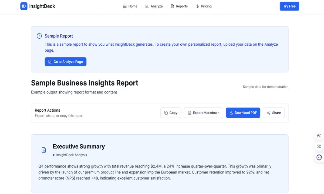Viewport: 324px width, 194px height.
Task: Click the grid apps icon on right edge
Action: pos(319,146)
